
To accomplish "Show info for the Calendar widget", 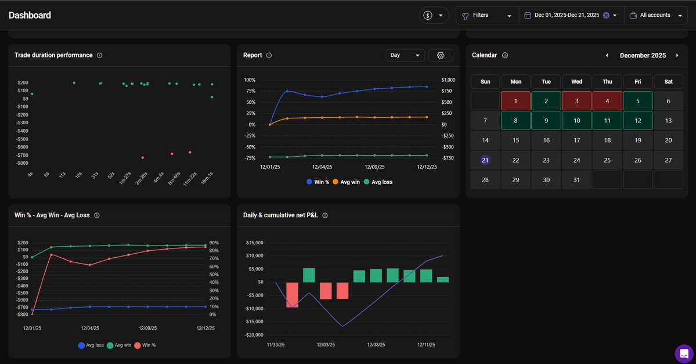I will pos(504,56).
